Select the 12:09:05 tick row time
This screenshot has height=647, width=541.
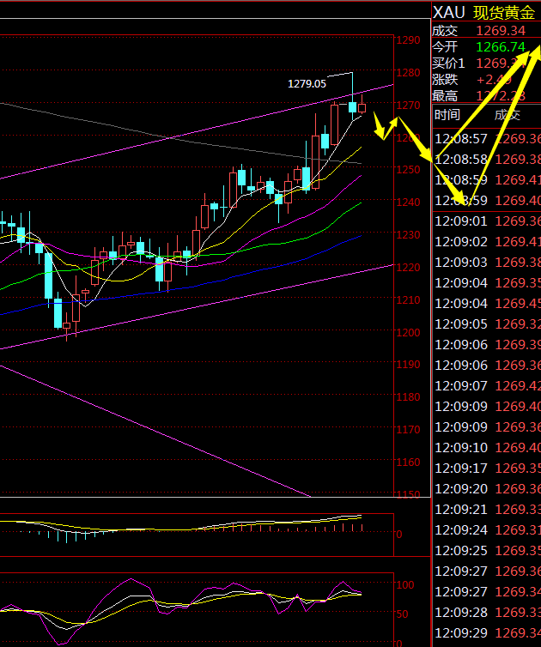461,323
